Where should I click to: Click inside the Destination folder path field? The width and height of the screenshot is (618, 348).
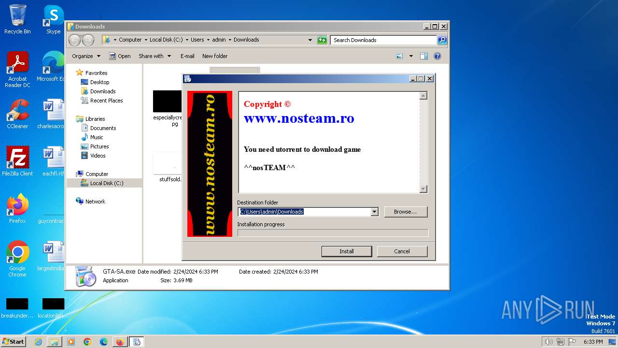tap(305, 212)
